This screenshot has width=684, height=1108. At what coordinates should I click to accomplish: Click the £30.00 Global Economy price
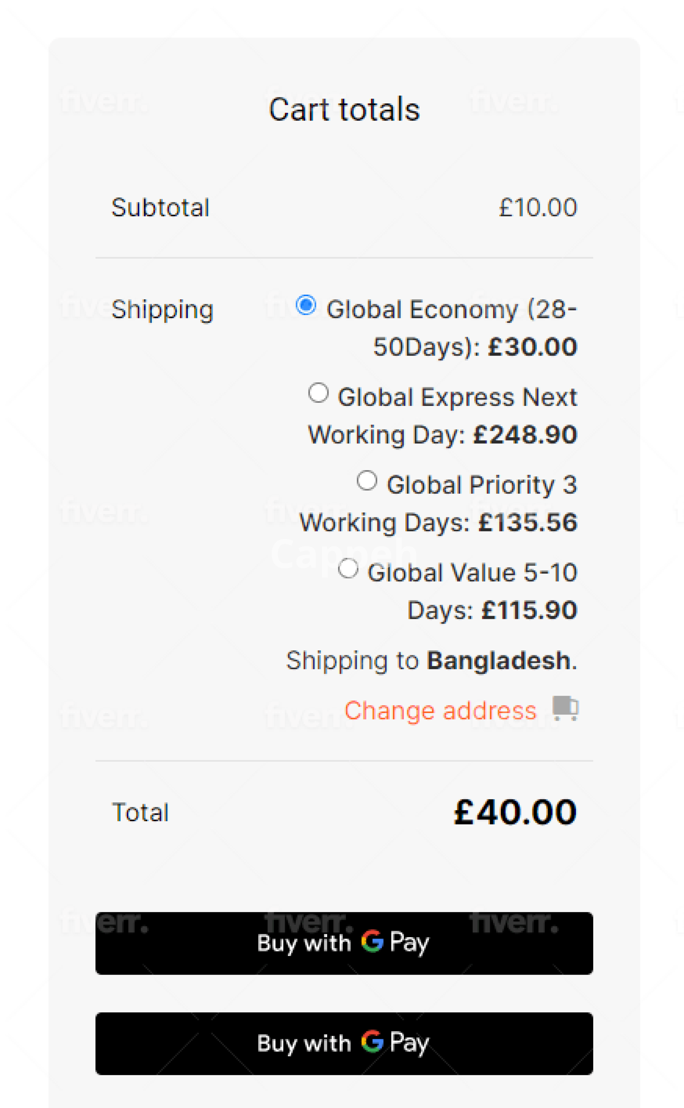click(533, 347)
